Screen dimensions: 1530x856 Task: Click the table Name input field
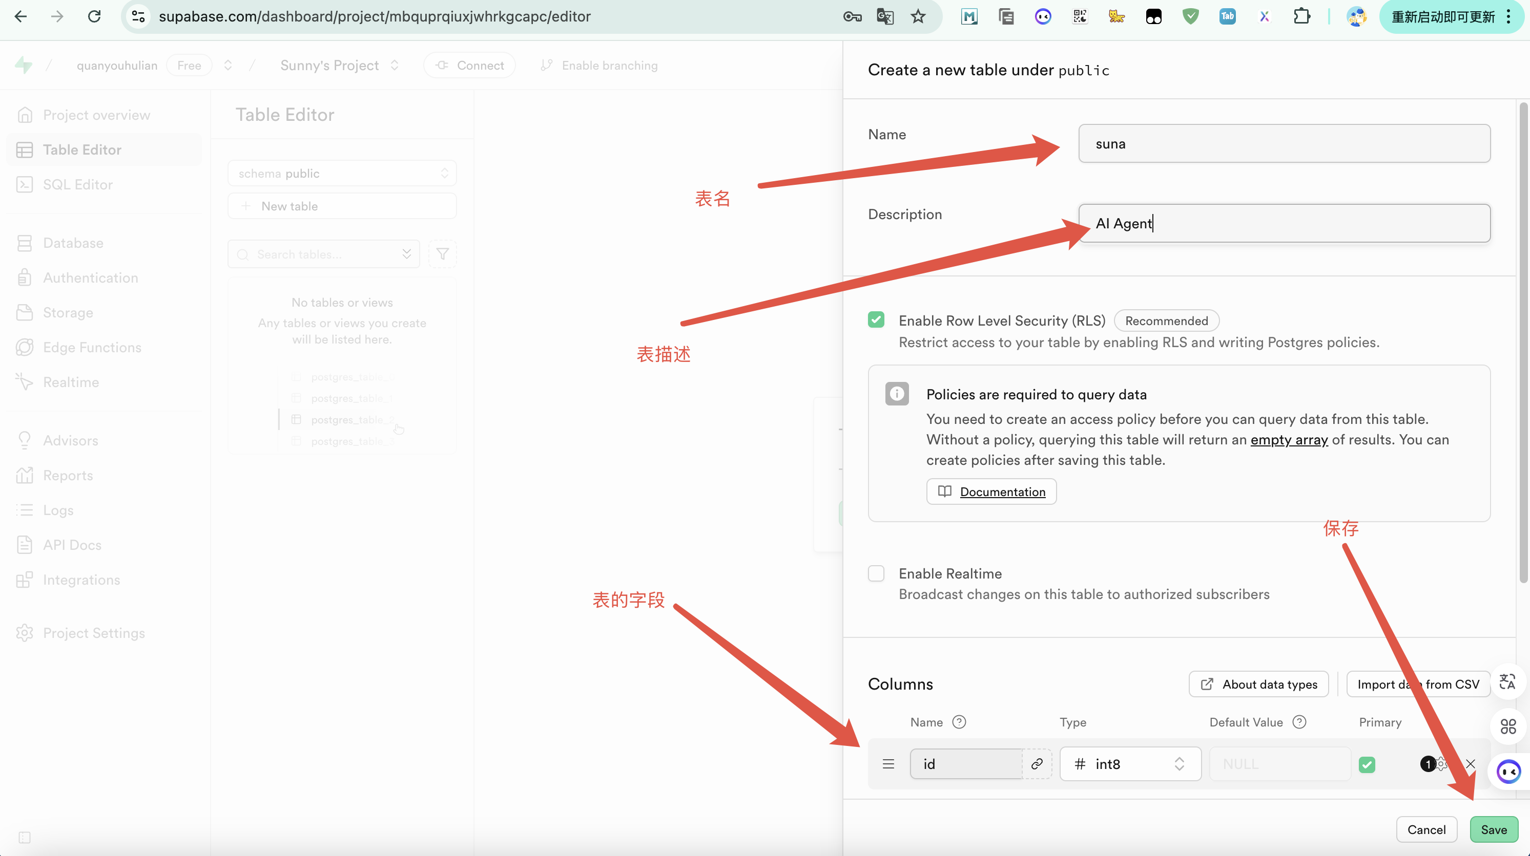point(1284,144)
